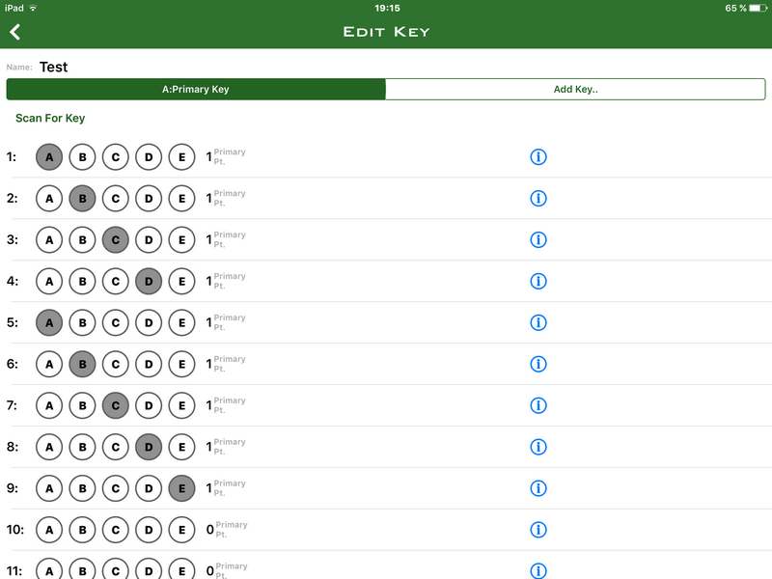
Task: Open info for question 9
Action: tap(538, 488)
